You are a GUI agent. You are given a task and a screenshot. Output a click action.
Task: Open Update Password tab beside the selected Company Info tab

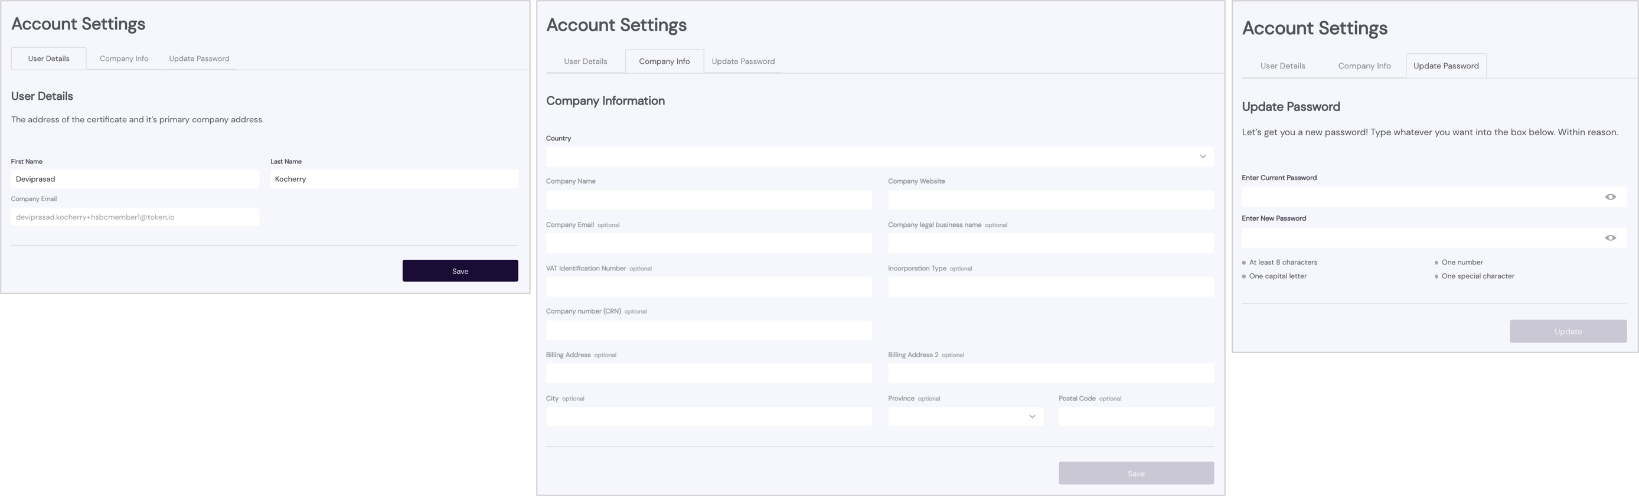point(743,62)
